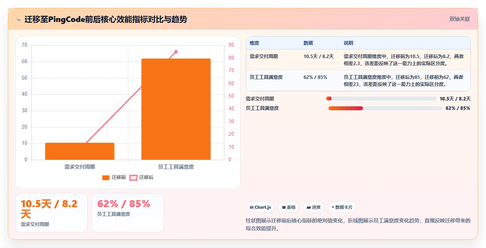The width and height of the screenshot is (486, 248).
Task: Click the 62% / 85% data card
Action: [x=128, y=213]
